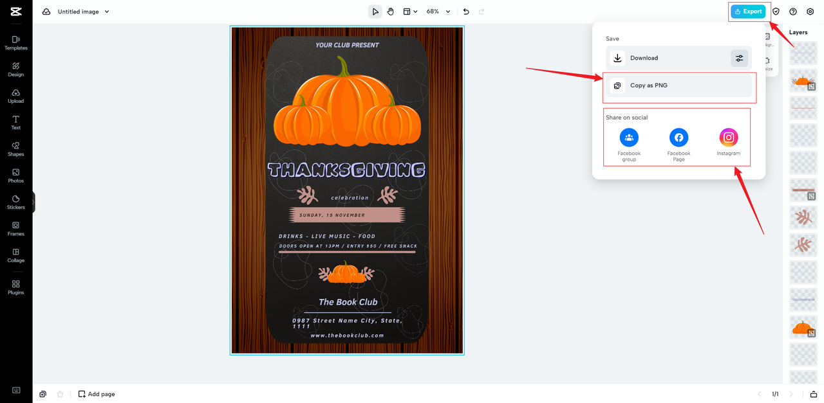
Task: Activate the hand pan tool
Action: [x=391, y=12]
